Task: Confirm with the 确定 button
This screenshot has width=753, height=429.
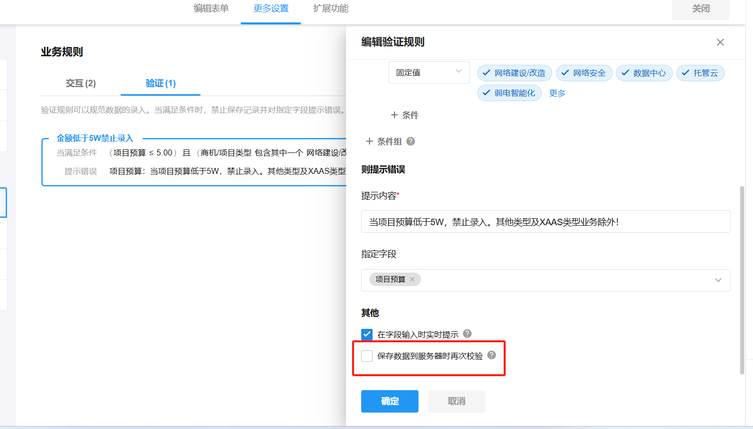Action: 389,401
